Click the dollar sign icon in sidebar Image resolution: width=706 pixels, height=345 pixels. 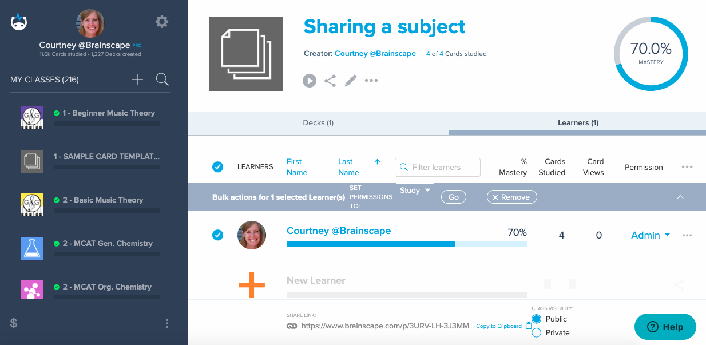click(x=14, y=323)
